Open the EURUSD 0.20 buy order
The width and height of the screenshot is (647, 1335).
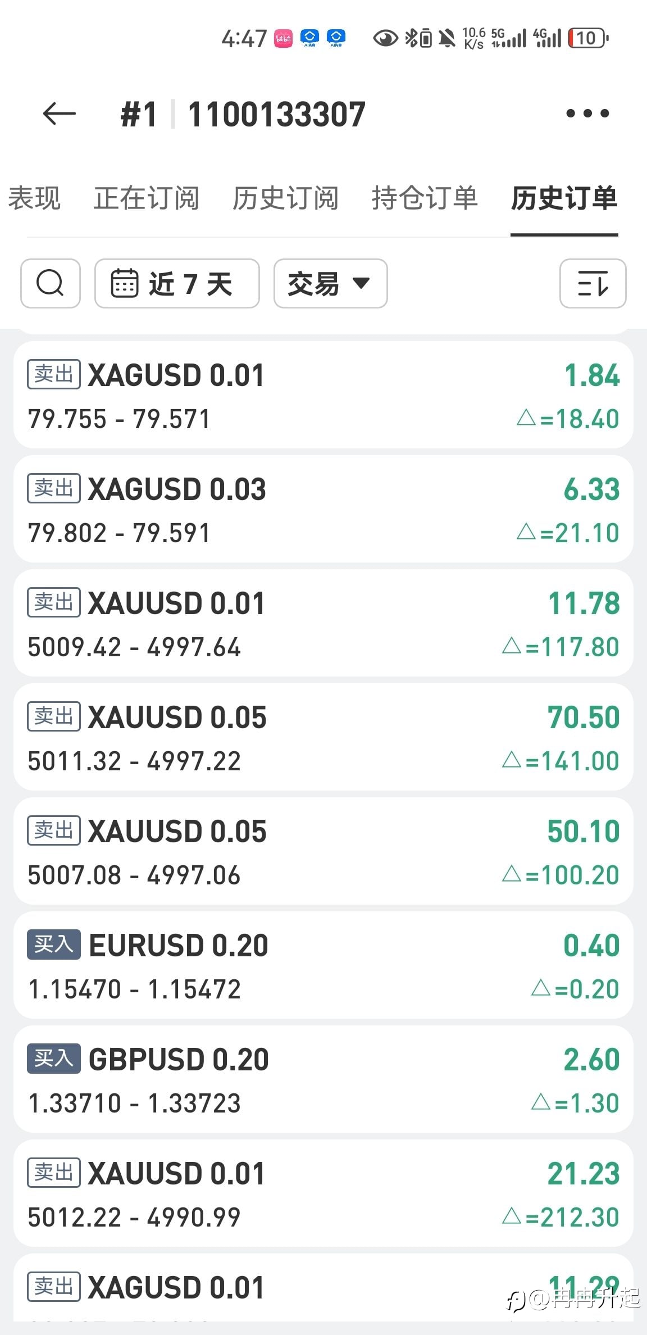323,965
